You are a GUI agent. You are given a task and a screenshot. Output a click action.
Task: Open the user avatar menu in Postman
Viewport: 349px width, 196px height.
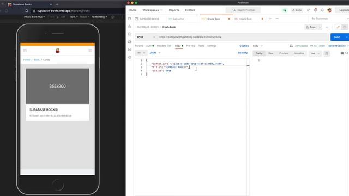(x=329, y=10)
